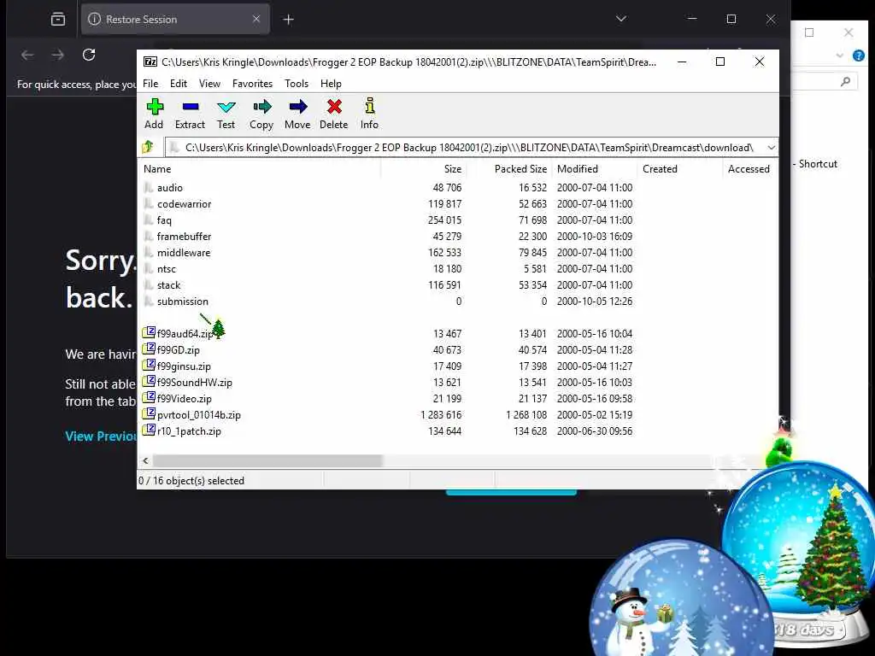
Task: Select the Move toolbar icon
Action: click(x=298, y=106)
